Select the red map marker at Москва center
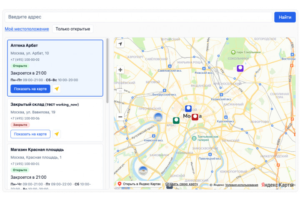Screen dimensions: 300x200 195,117
